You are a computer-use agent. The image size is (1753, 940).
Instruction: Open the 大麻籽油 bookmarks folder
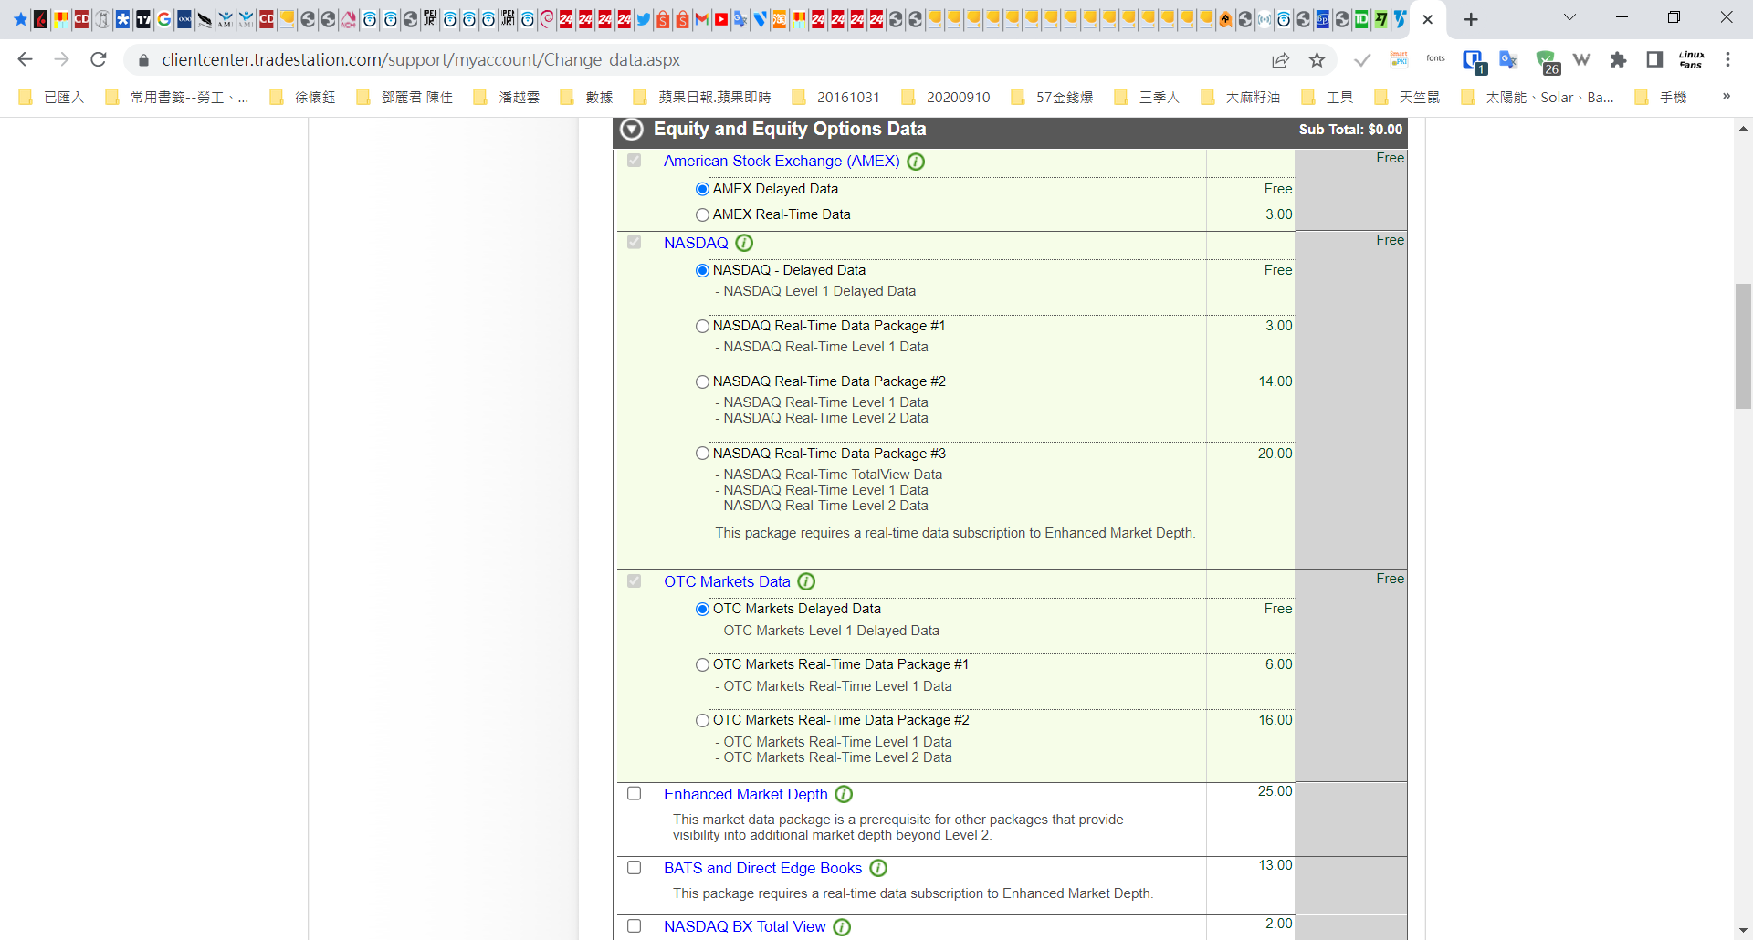pos(1240,97)
